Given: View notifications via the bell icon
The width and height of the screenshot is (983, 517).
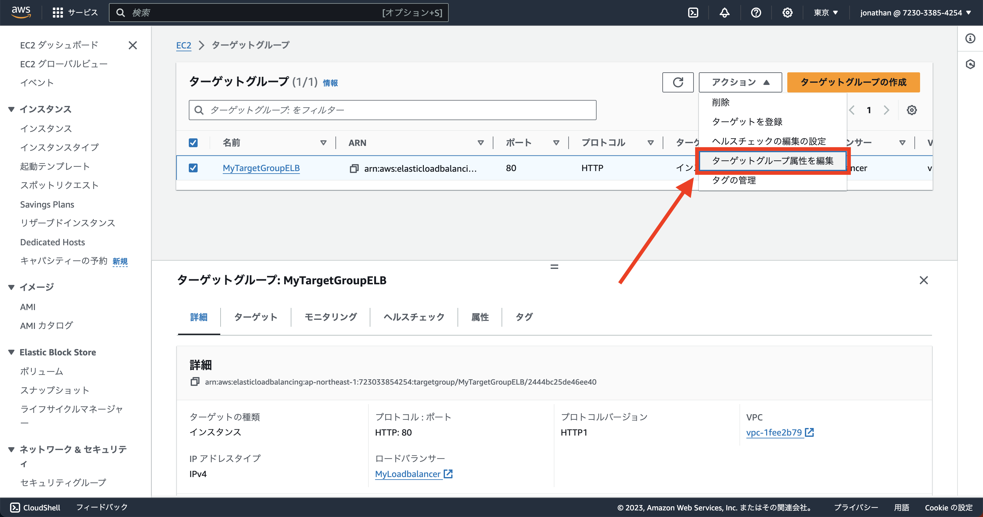Looking at the screenshot, I should click(724, 12).
